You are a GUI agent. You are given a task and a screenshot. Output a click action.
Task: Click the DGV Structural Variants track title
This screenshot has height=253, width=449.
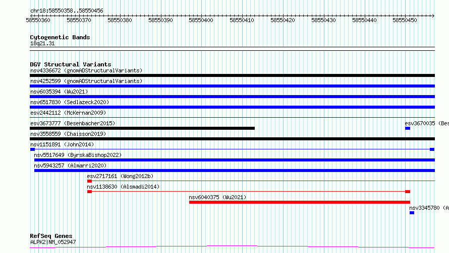71,64
